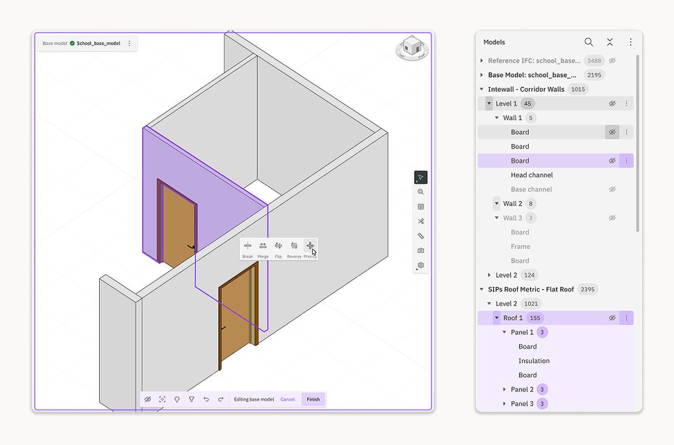Click the 2395 count badge
Screen dimensions: 674x445
tap(587, 289)
